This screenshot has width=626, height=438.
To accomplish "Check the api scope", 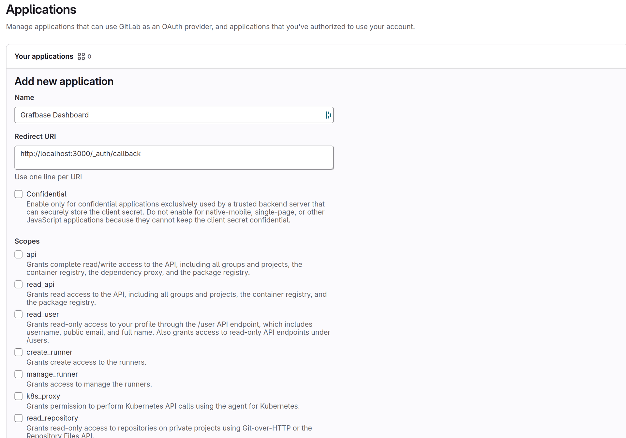I will (18, 254).
